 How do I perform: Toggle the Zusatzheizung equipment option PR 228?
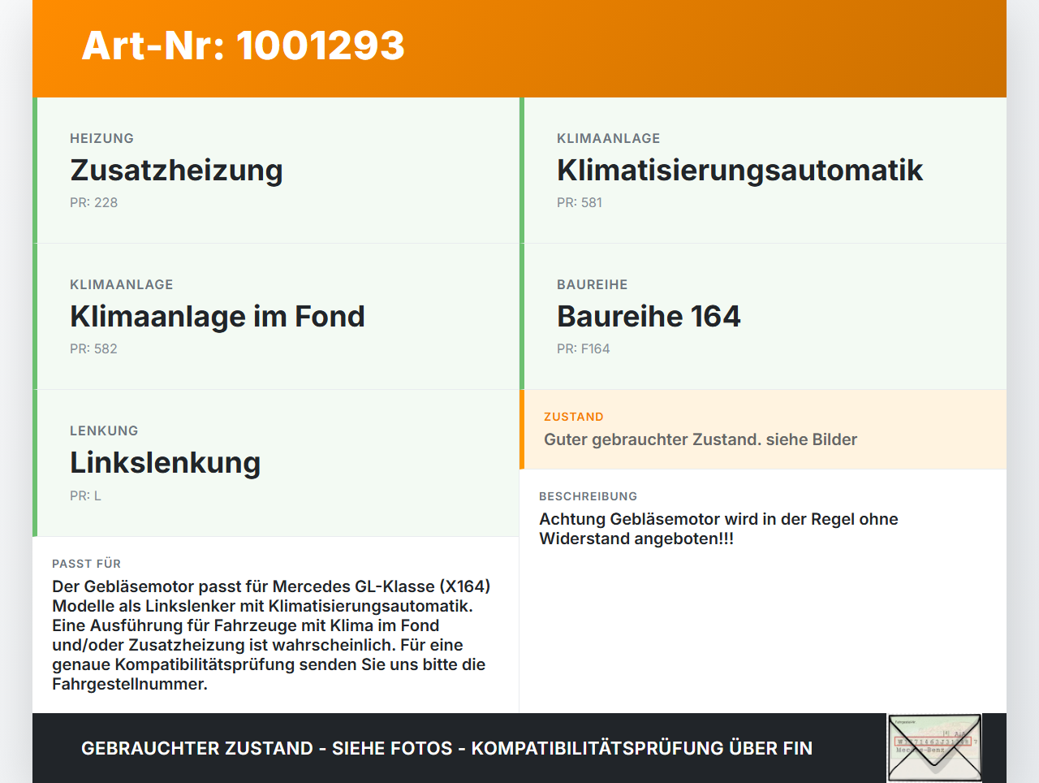tap(94, 202)
